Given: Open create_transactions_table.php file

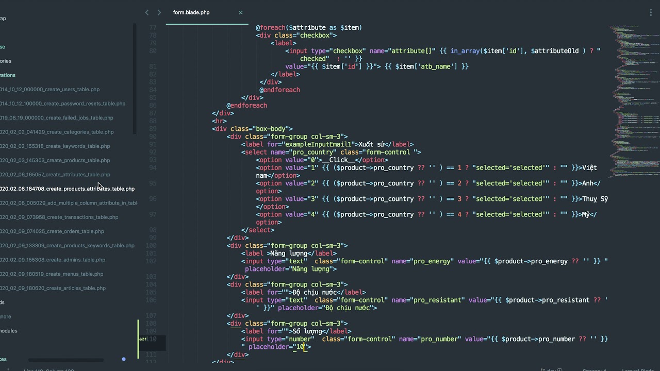Looking at the screenshot, I should (59, 217).
